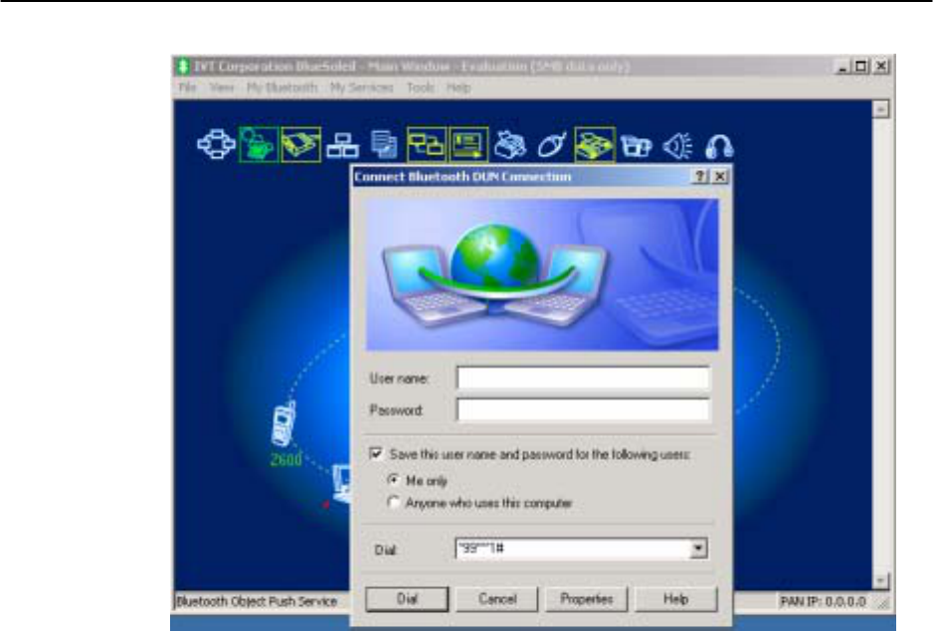Viewport: 933px width, 631px height.
Task: Click the PAN IP: 0.0.0.0 status text
Action: point(823,602)
